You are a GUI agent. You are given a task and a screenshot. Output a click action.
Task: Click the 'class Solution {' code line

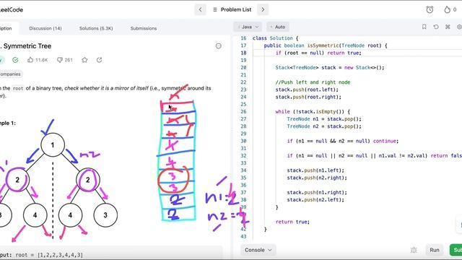pyautogui.click(x=276, y=38)
